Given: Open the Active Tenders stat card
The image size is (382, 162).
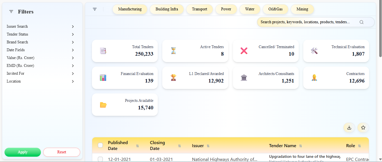Looking at the screenshot, I should [195, 51].
